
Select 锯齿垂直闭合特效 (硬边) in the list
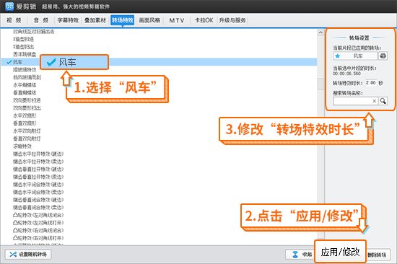(x=38, y=200)
